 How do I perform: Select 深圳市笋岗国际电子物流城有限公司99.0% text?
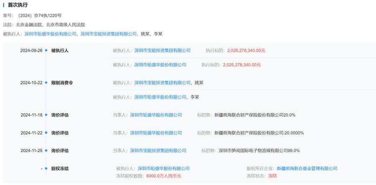[x=259, y=151]
